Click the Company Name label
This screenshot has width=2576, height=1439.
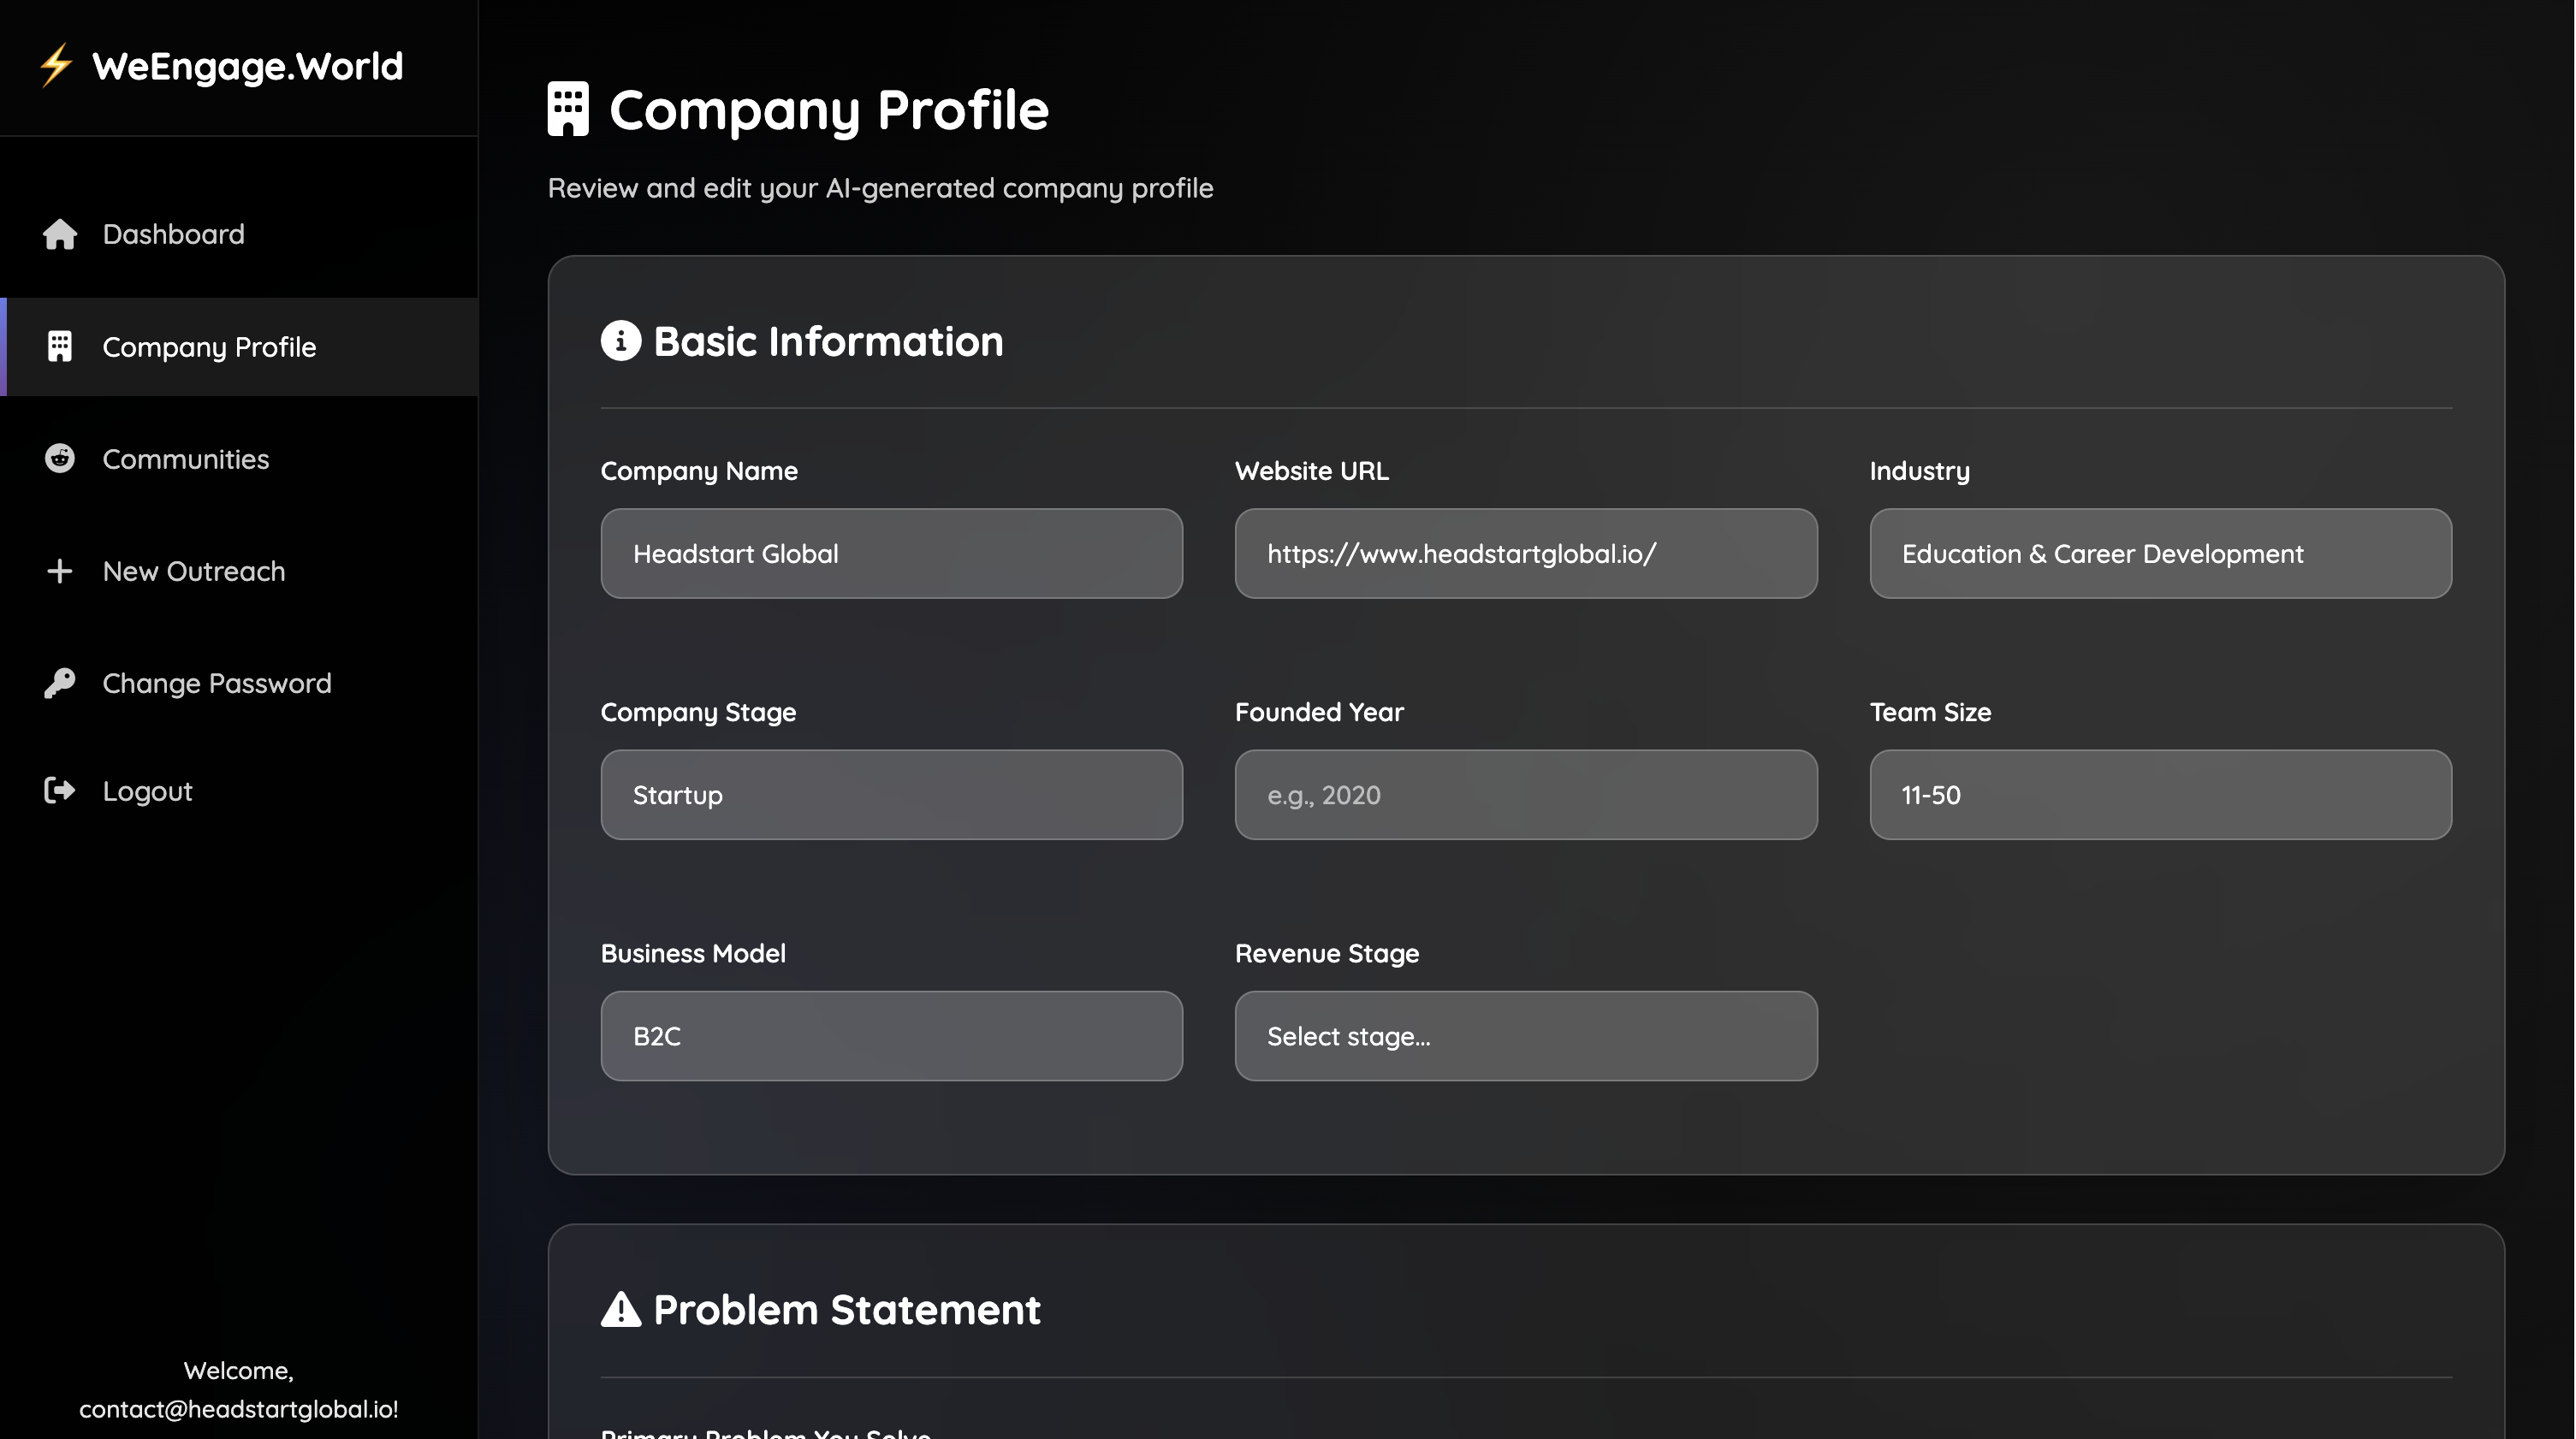click(699, 471)
